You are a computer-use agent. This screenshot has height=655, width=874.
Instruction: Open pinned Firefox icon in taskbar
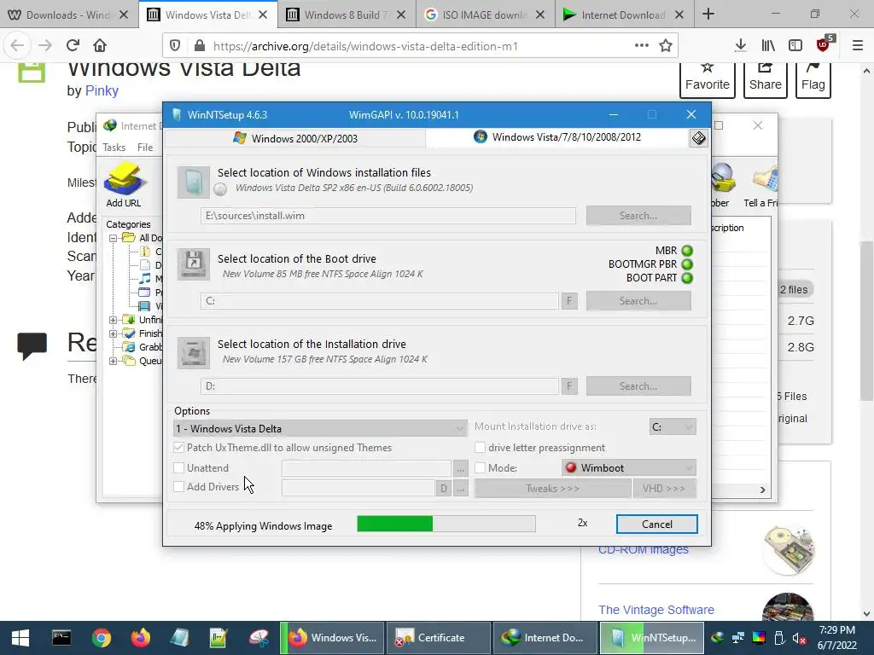[x=141, y=638]
